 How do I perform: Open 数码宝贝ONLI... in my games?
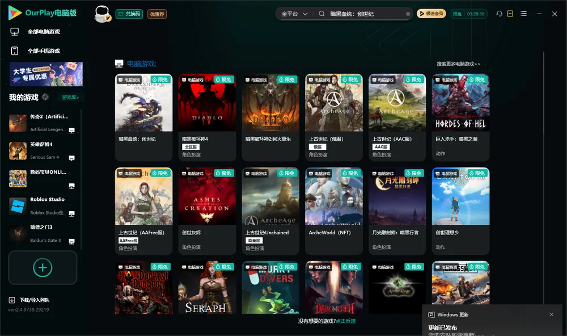[x=43, y=178]
